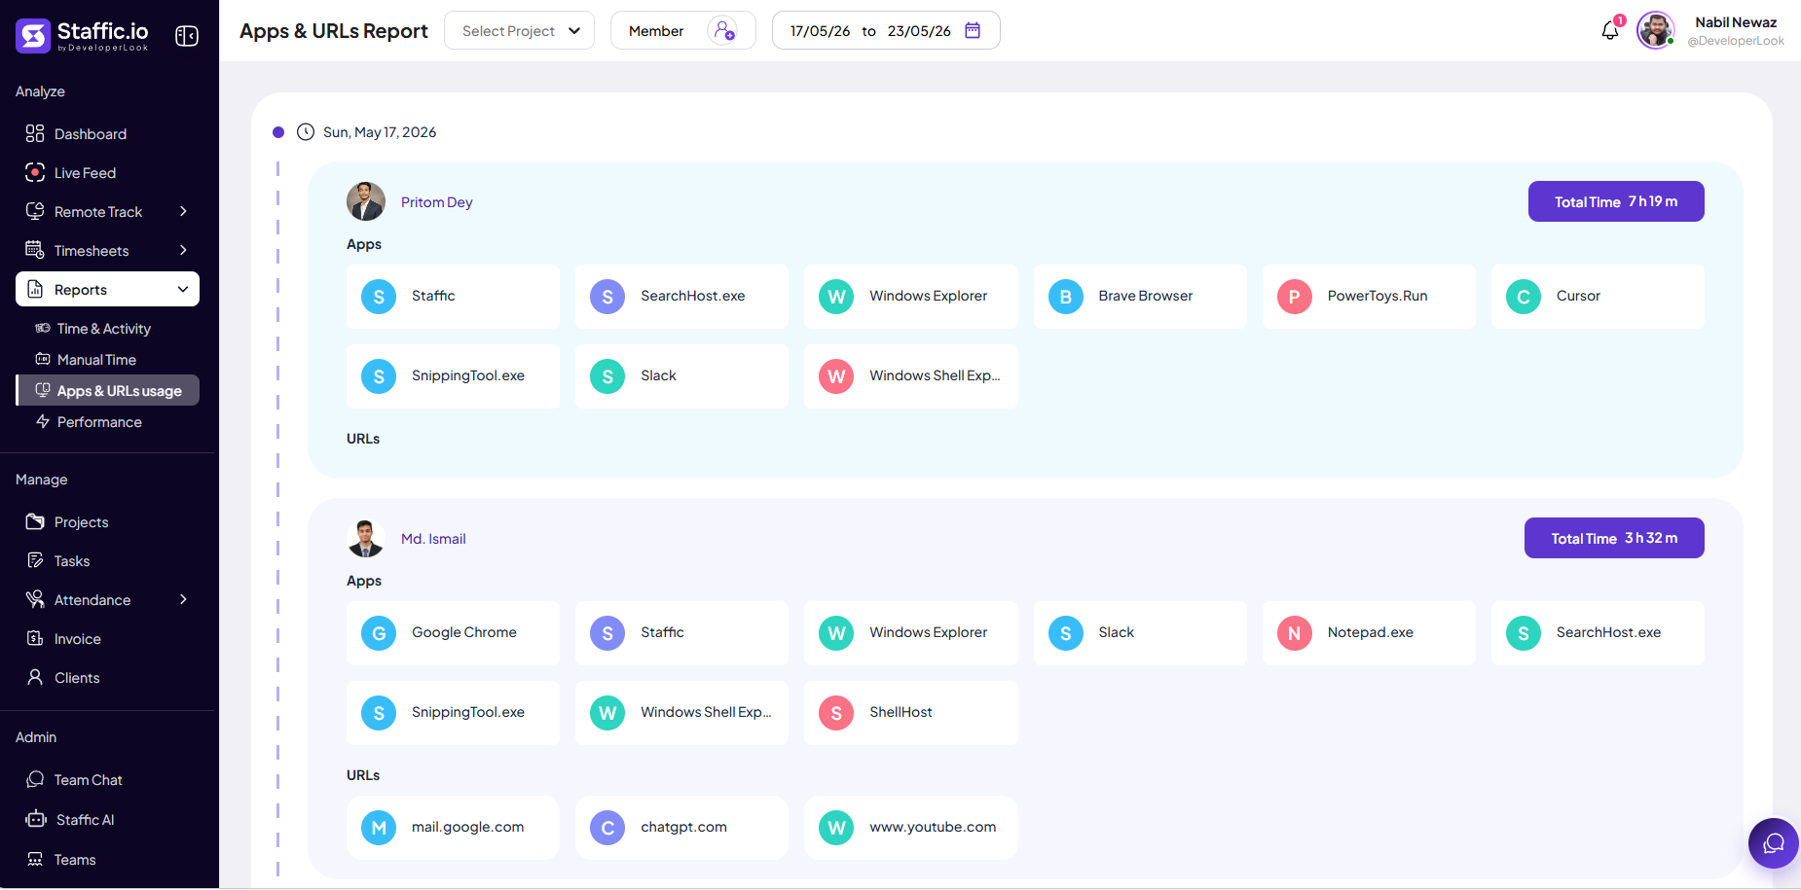The height and width of the screenshot is (890, 1801).
Task: Click the www.youtube.com URL card
Action: (910, 828)
